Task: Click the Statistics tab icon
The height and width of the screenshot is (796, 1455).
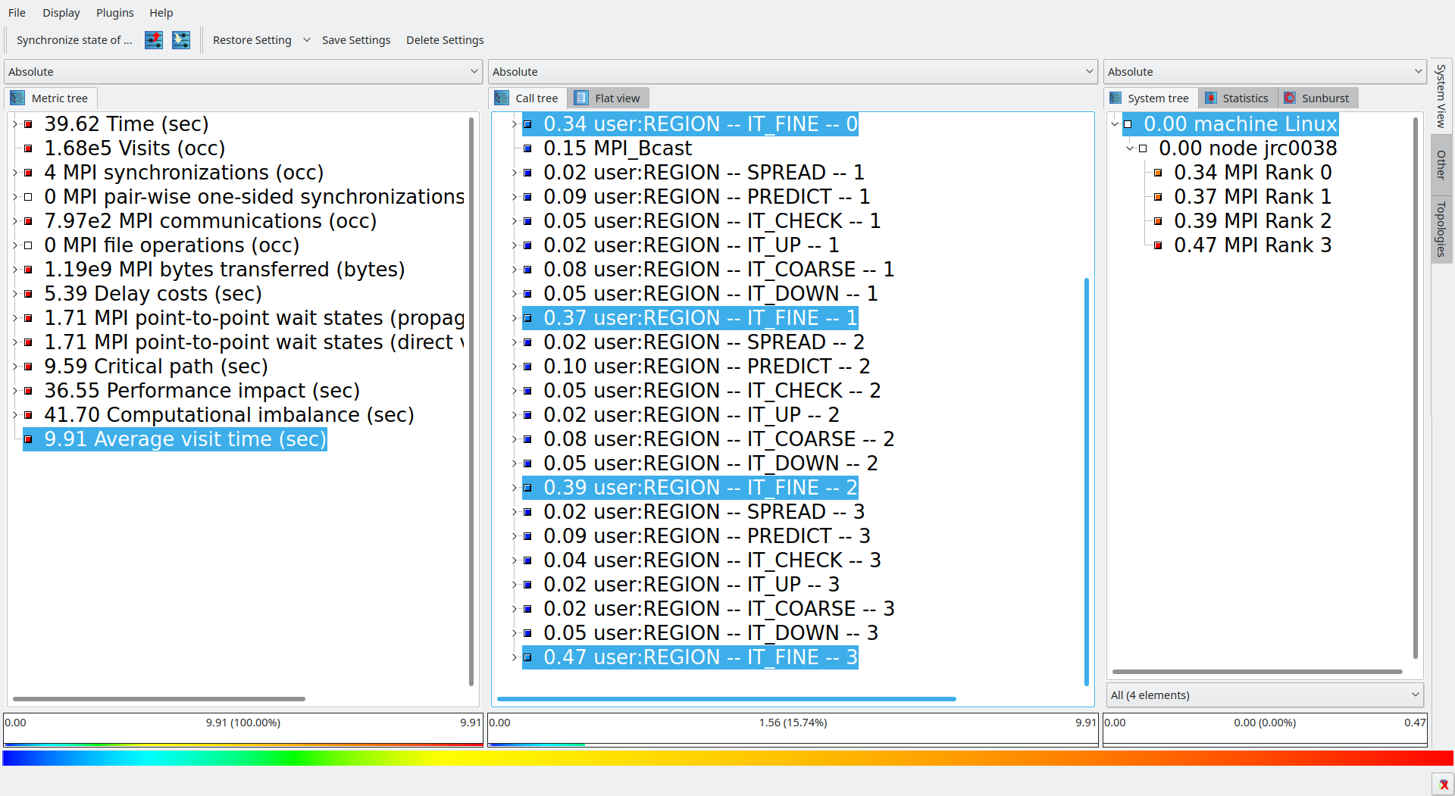Action: coord(1211,98)
